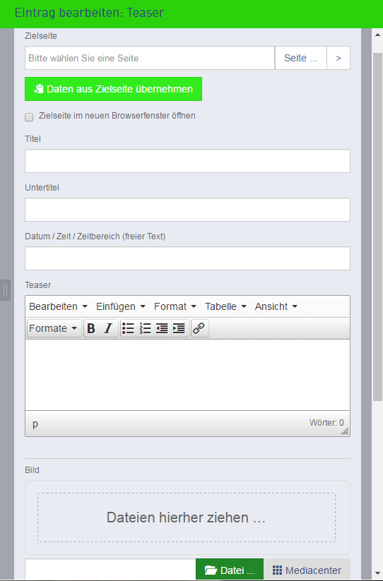Click the file path field beside Datei
383x581 pixels.
pos(110,570)
